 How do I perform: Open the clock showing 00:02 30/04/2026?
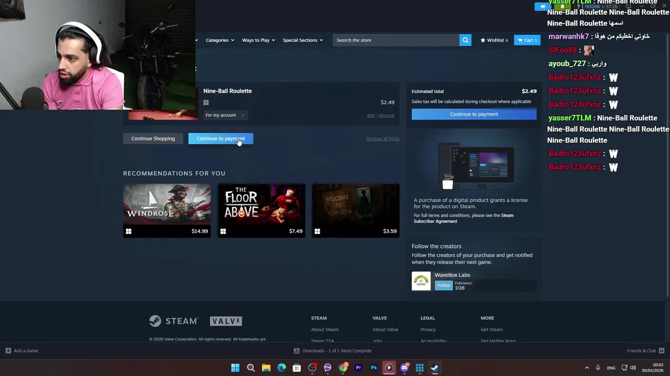pyautogui.click(x=653, y=368)
